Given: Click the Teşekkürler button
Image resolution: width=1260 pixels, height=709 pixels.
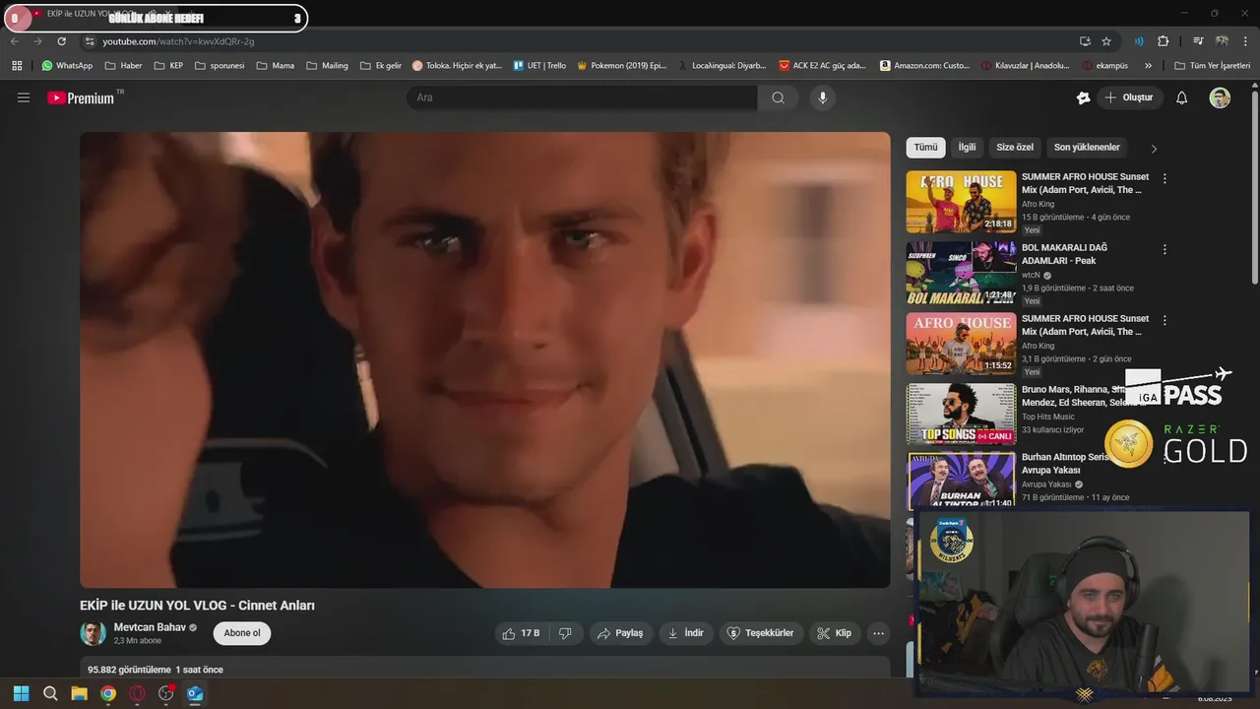Looking at the screenshot, I should tap(762, 633).
